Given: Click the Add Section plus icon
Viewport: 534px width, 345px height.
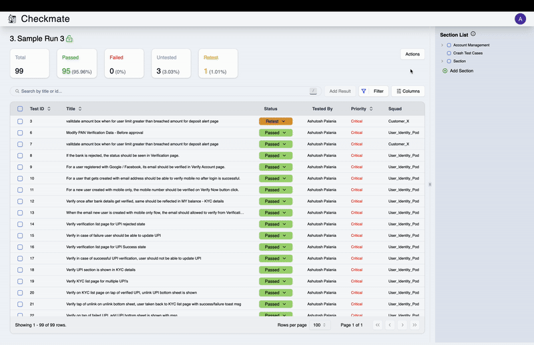Looking at the screenshot, I should 445,70.
